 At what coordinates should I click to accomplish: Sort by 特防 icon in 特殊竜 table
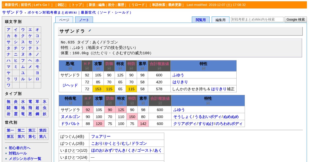[132, 103]
